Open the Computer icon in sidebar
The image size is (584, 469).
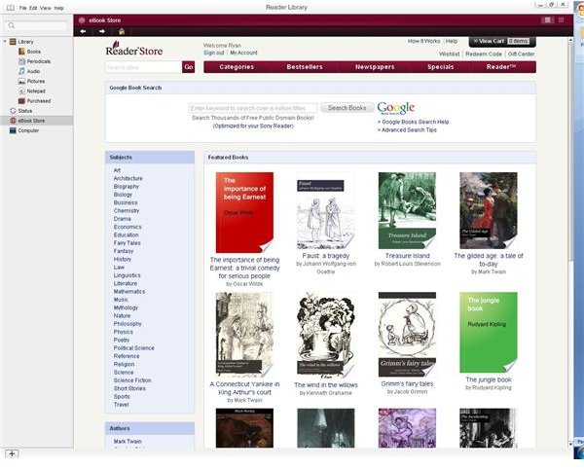pos(13,130)
